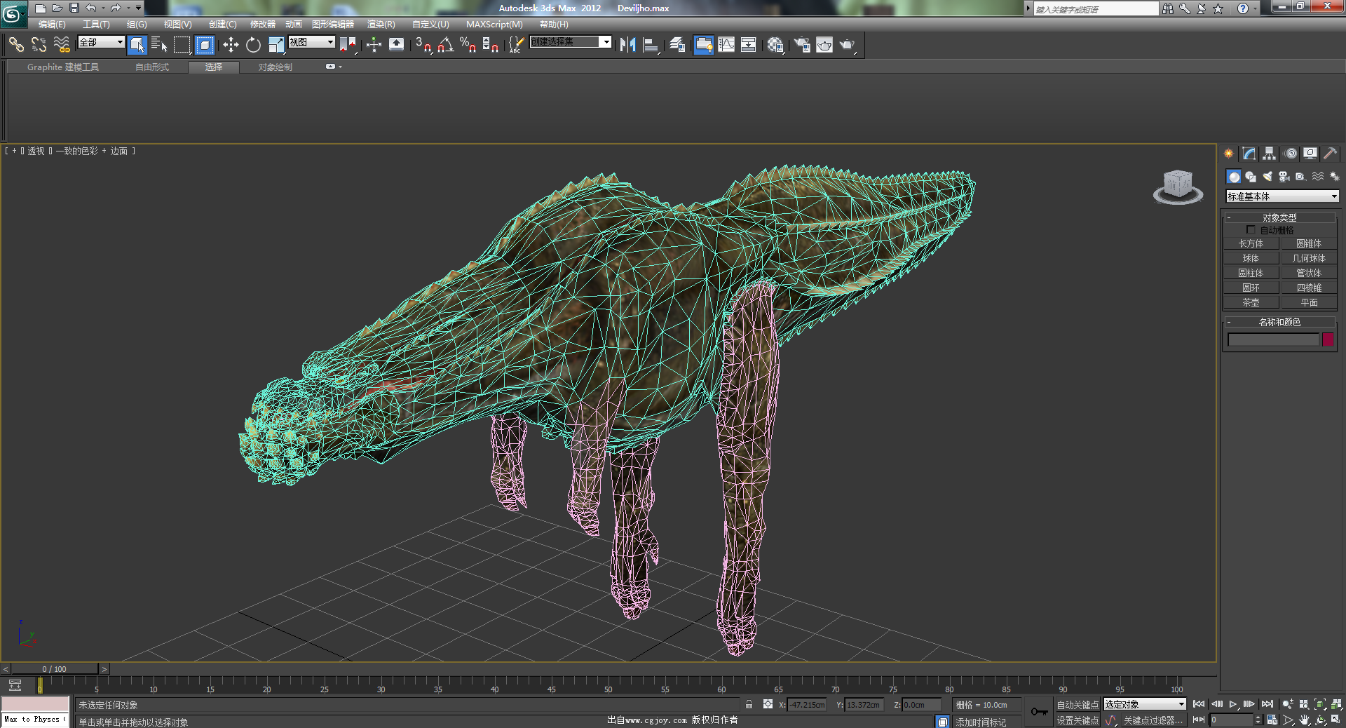Toggle '自动关键点' auto key button
The height and width of the screenshot is (728, 1346).
coord(1078,705)
